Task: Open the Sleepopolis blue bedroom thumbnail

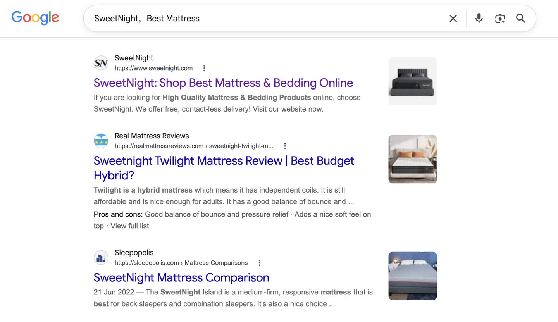Action: (x=413, y=276)
